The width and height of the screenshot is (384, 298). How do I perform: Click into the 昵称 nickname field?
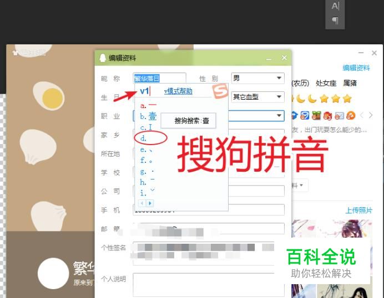point(159,78)
